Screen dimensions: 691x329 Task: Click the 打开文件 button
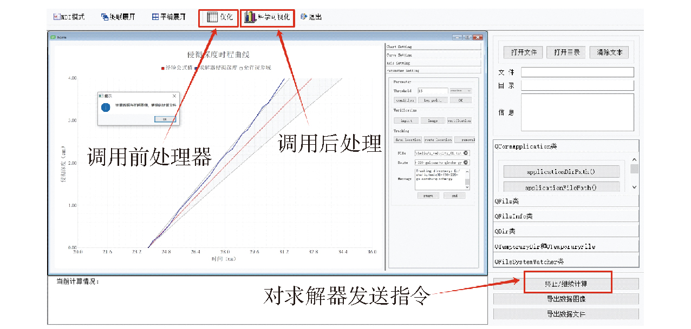[x=523, y=52]
